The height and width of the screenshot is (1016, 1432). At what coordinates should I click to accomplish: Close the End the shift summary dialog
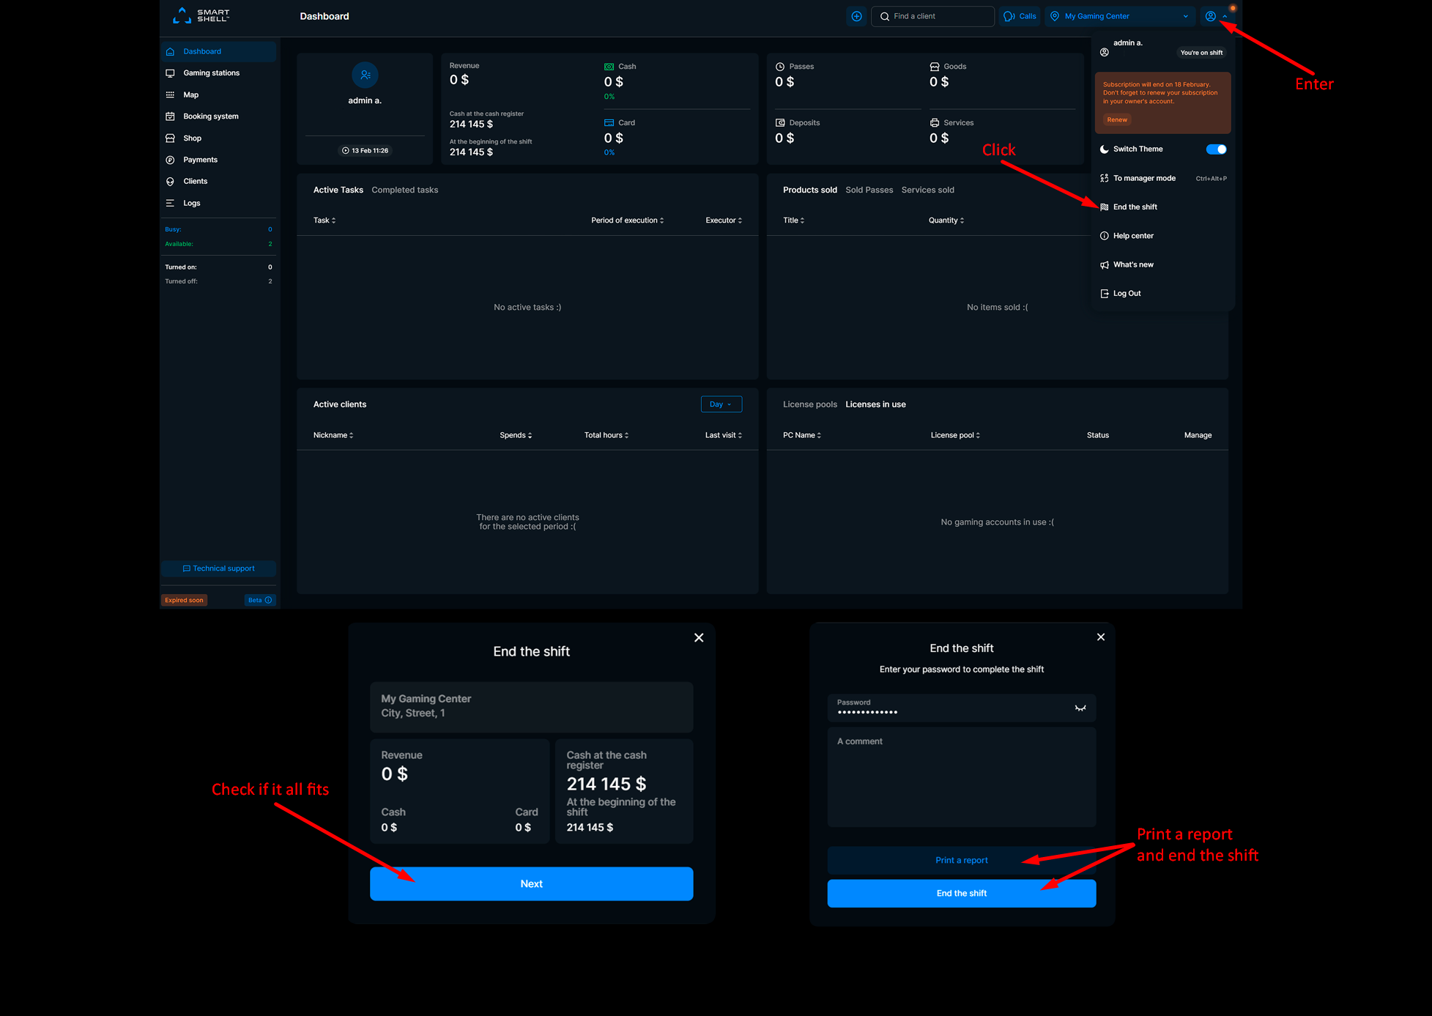pyautogui.click(x=699, y=638)
